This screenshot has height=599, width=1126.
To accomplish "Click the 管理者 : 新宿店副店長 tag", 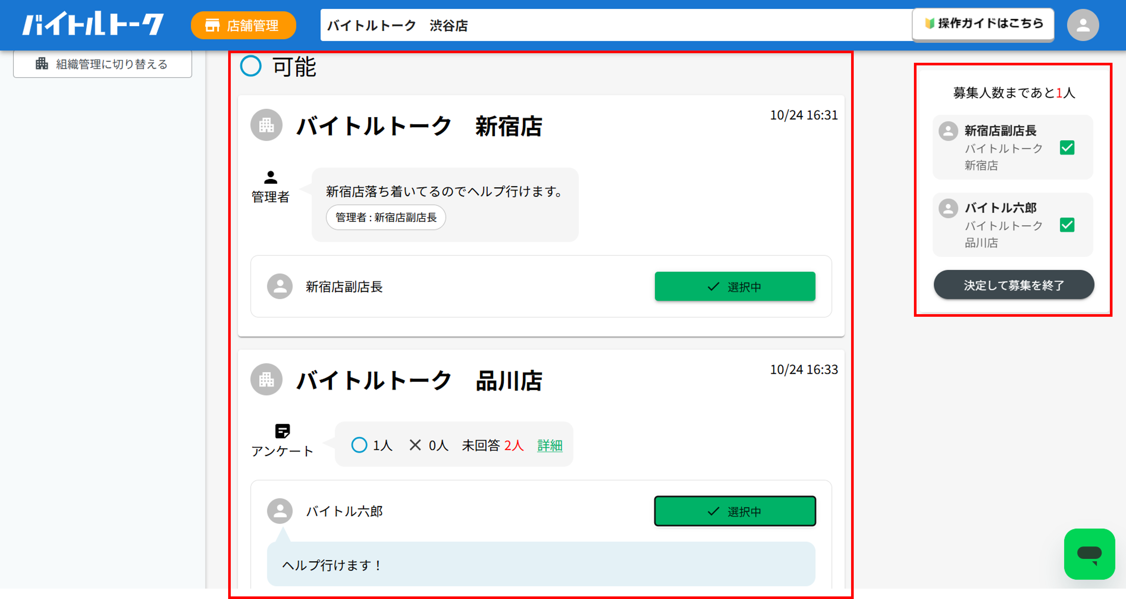I will [x=386, y=217].
